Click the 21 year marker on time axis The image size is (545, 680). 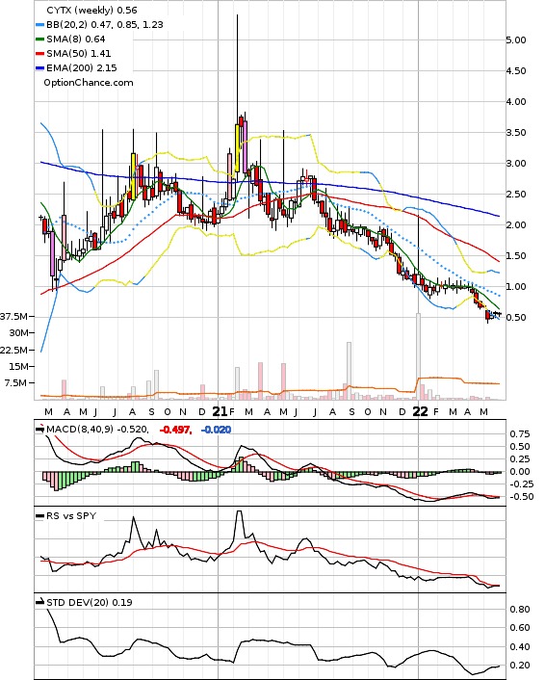click(220, 411)
